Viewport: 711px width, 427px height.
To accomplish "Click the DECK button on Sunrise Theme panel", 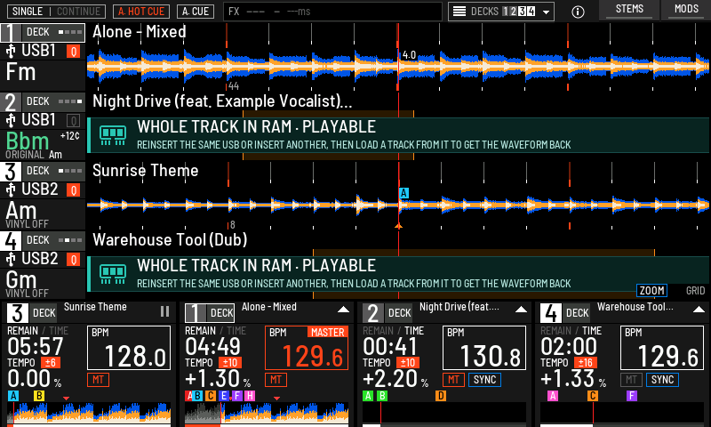I will 44,312.
